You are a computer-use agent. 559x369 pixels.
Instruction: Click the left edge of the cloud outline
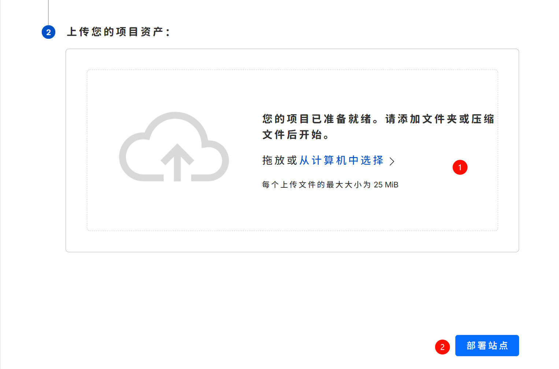(x=123, y=157)
